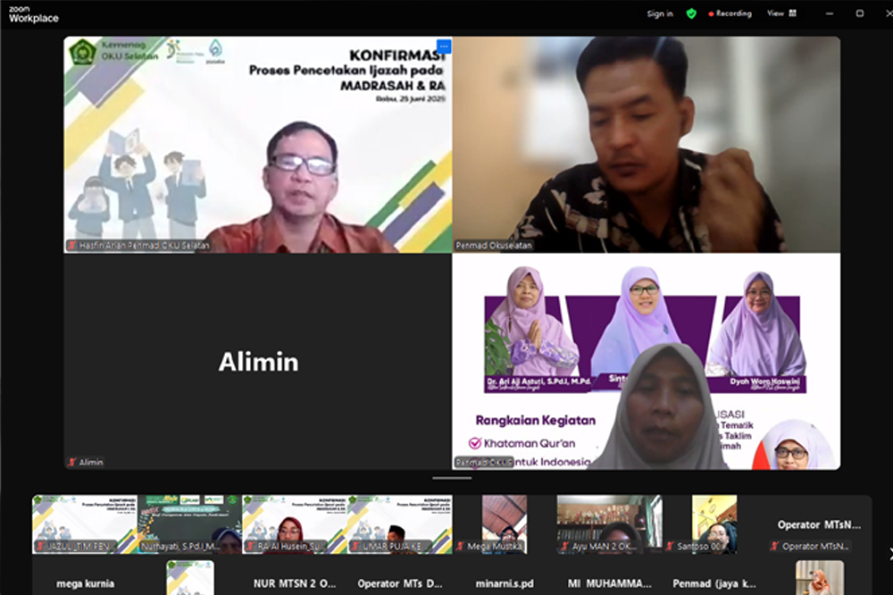
Task: Select the Santoso 00 video thumbnail
Action: click(714, 524)
